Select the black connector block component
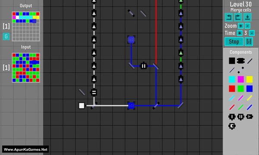 point(241,61)
